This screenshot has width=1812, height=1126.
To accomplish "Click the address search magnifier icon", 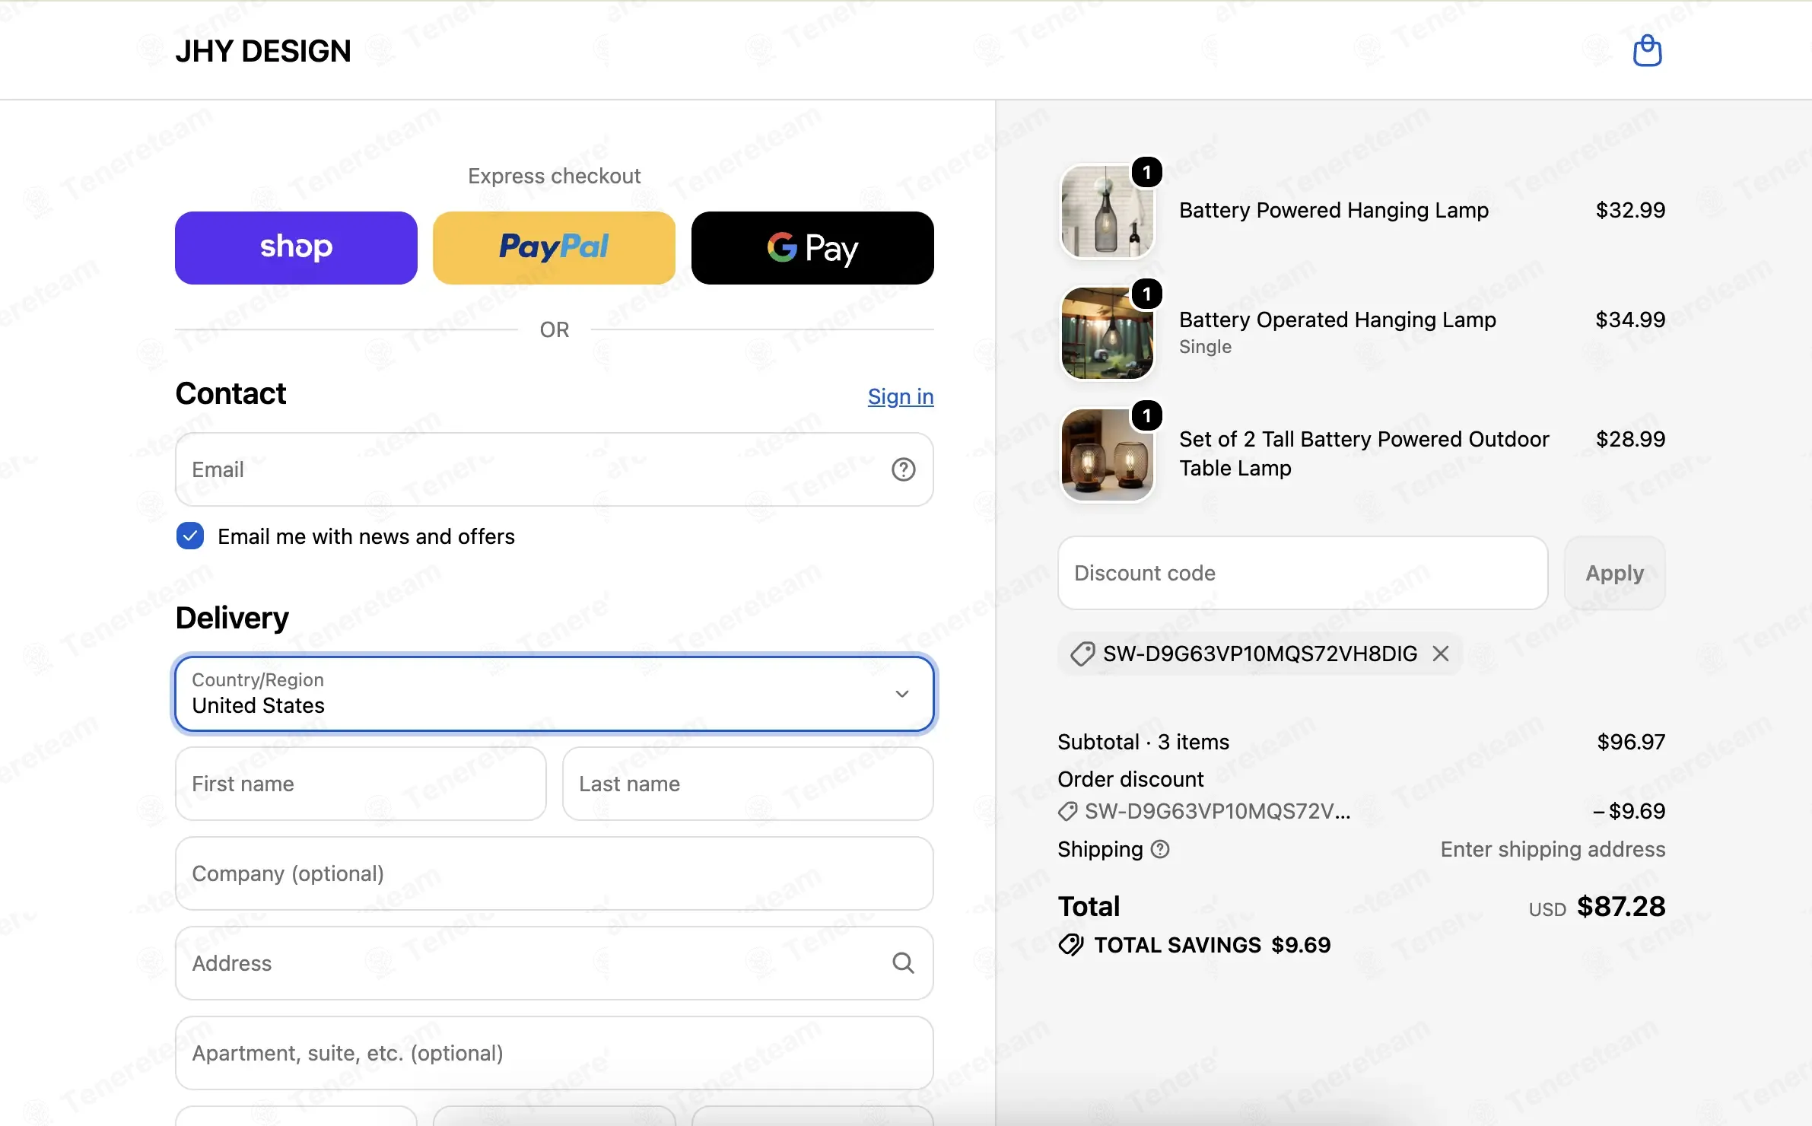I will click(903, 963).
